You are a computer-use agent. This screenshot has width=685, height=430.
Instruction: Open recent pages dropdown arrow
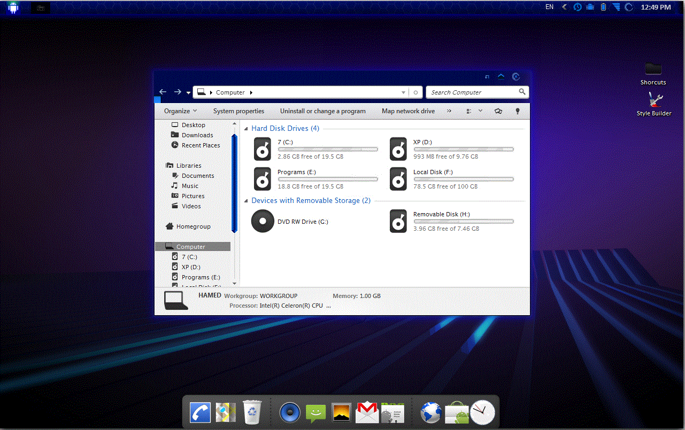188,93
